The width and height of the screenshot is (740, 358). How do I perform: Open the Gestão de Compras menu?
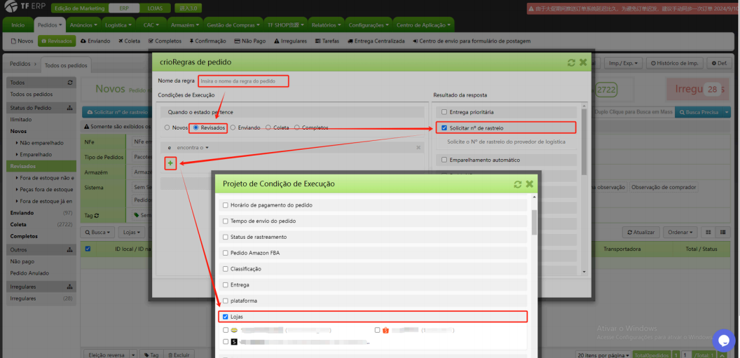(x=233, y=25)
